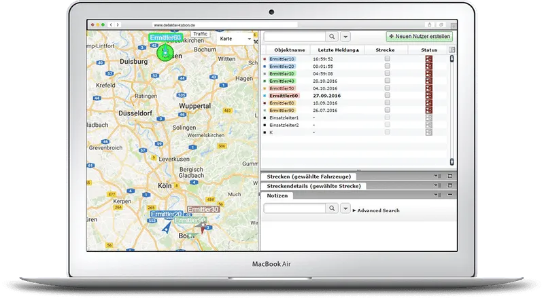The width and height of the screenshot is (544, 298).
Task: Click the green color square of Ermittler40
Action: [265, 81]
